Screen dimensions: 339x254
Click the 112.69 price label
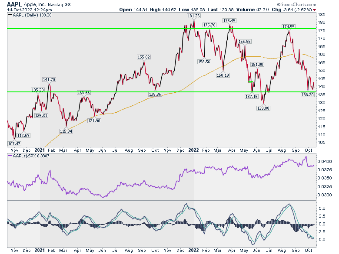(x=23, y=135)
